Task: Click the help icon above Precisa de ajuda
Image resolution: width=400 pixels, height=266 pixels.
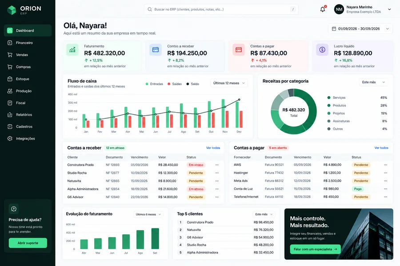Action: [x=14, y=209]
